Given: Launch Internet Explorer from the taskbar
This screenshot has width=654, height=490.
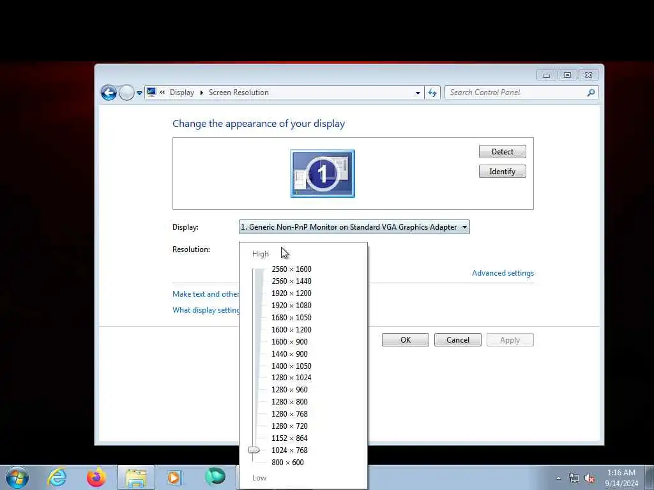Looking at the screenshot, I should coord(57,477).
